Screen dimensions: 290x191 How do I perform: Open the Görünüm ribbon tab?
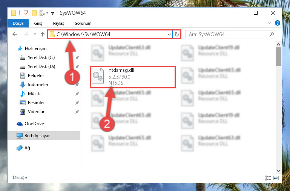(83, 23)
